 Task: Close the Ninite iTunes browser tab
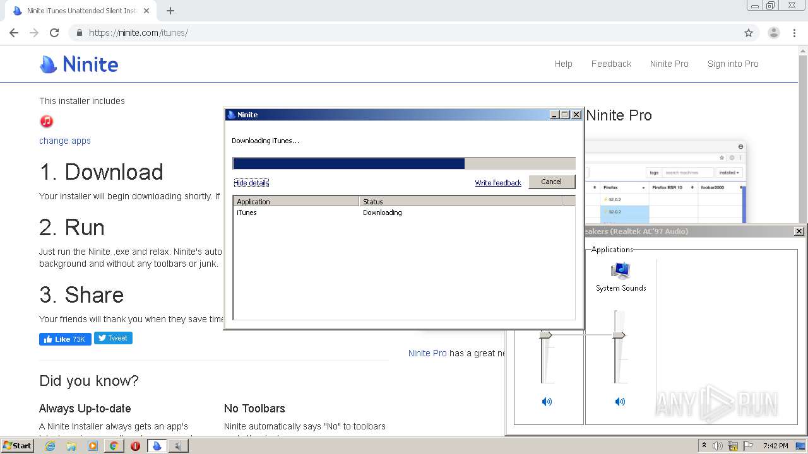(x=146, y=11)
